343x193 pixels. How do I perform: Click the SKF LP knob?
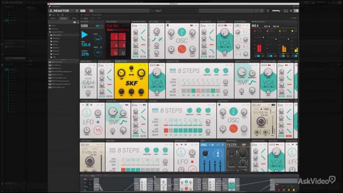click(x=141, y=73)
